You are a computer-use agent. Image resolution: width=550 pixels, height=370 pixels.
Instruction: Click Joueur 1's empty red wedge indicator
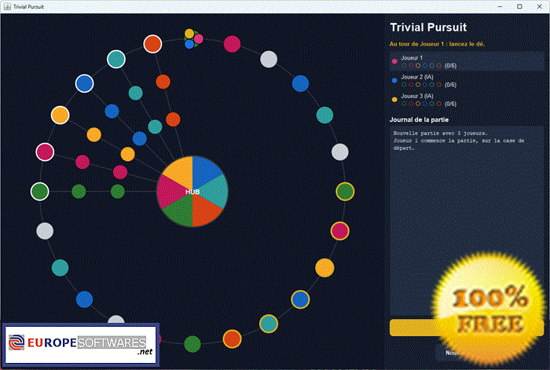click(x=438, y=65)
